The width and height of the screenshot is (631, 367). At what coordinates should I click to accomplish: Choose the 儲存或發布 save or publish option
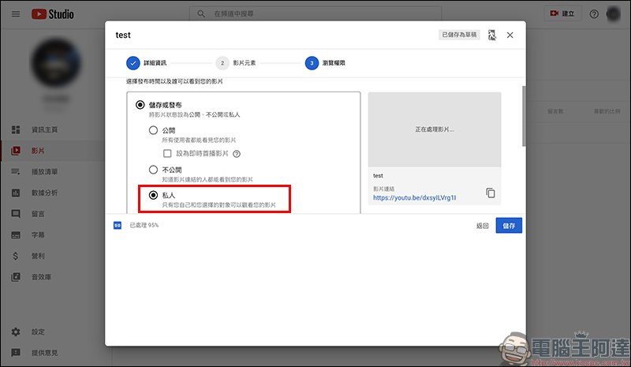[140, 104]
